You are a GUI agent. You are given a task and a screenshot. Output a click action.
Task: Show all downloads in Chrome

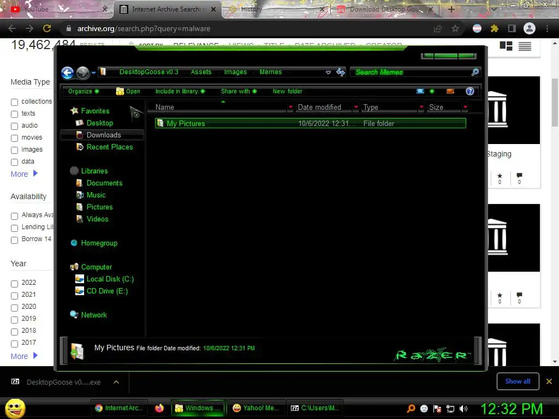[518, 381]
